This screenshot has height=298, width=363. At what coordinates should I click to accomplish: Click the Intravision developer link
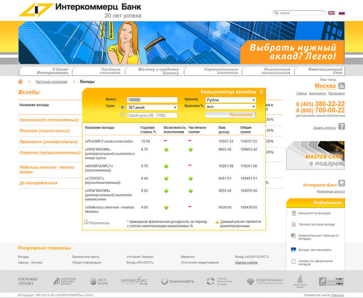pyautogui.click(x=337, y=295)
